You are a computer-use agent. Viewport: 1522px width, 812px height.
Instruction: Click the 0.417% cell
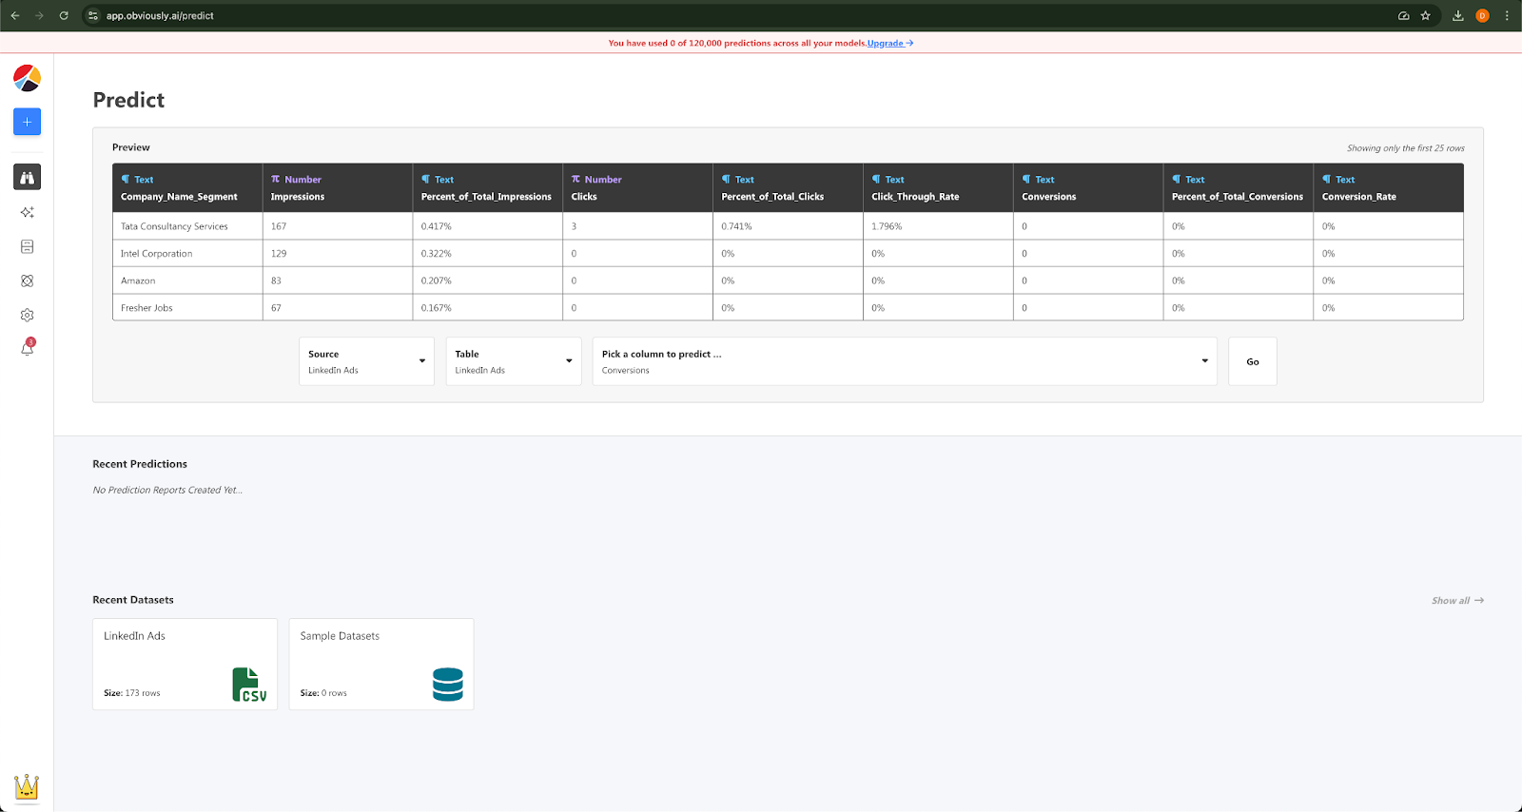(x=488, y=226)
